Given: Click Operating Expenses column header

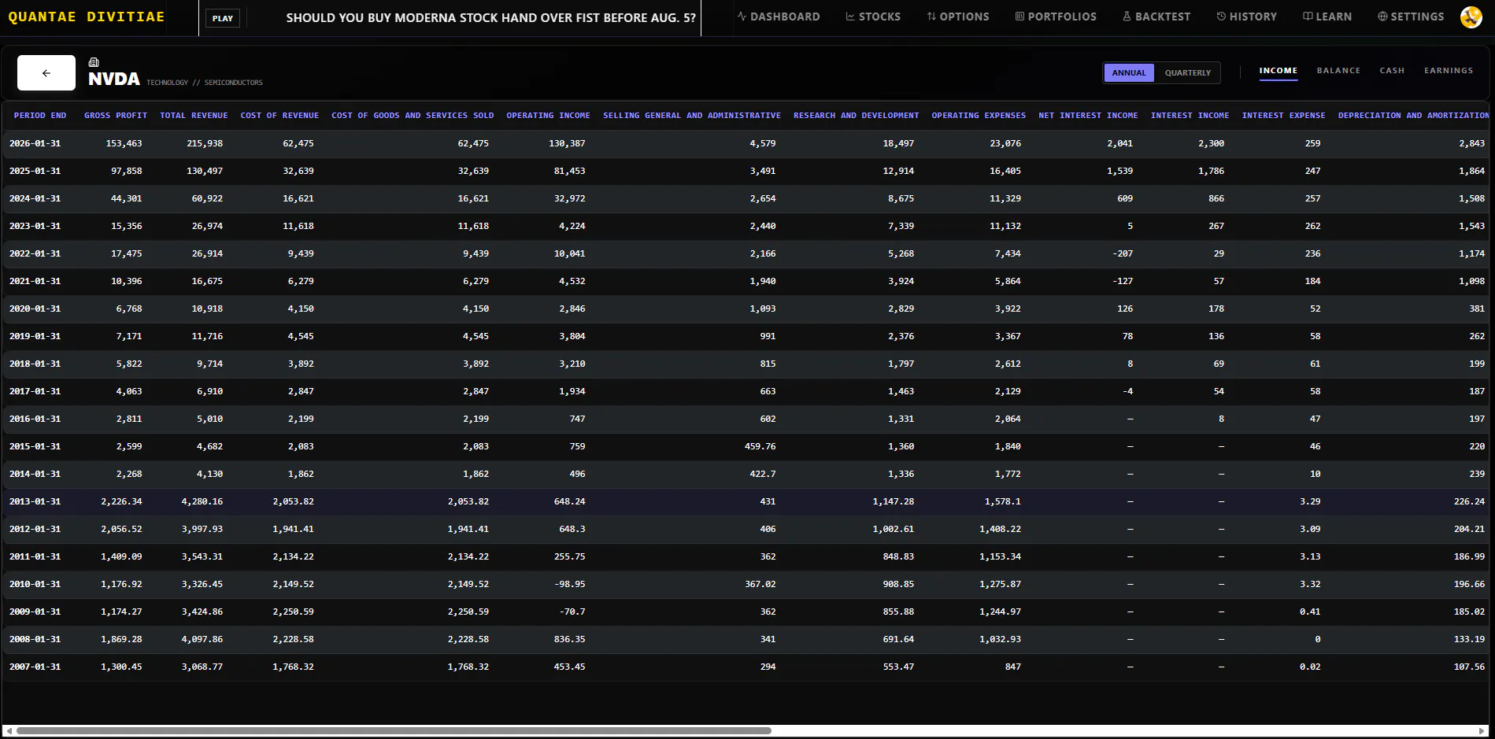Looking at the screenshot, I should tap(979, 116).
